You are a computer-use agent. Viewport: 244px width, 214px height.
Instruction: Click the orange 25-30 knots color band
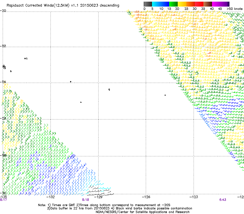[x=191, y=4]
